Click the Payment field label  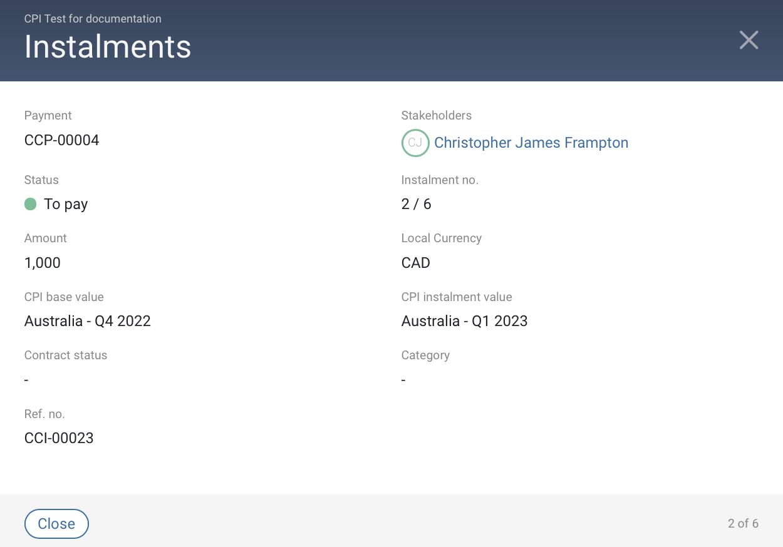48,115
